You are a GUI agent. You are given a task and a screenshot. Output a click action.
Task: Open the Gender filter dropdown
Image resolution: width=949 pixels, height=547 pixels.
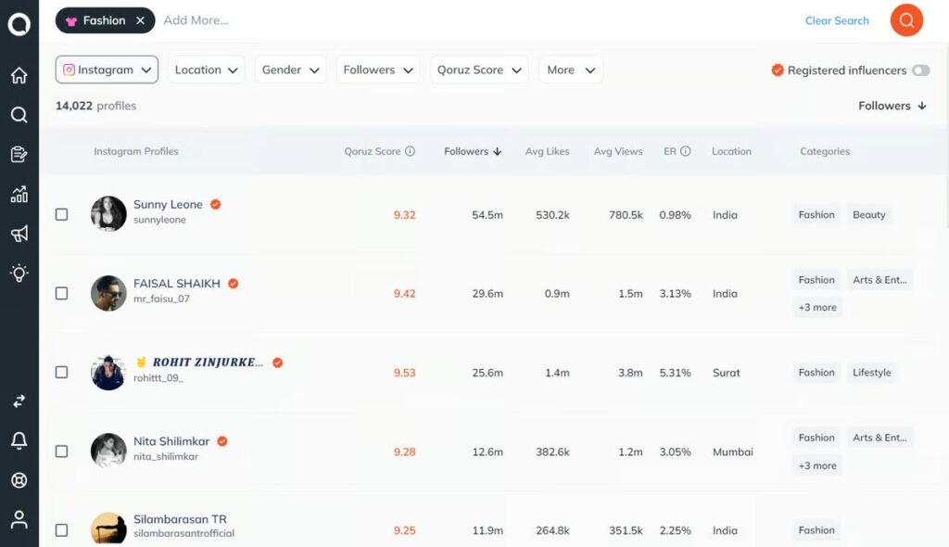click(x=290, y=70)
